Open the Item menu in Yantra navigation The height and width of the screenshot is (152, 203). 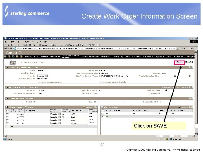[x=36, y=57]
